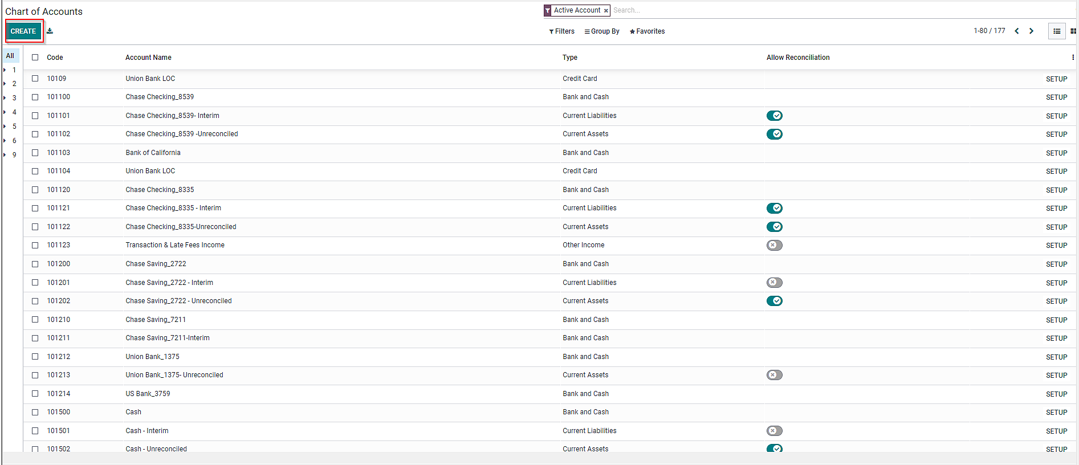This screenshot has height=465, width=1079.
Task: Expand account group 4
Action: coord(5,112)
